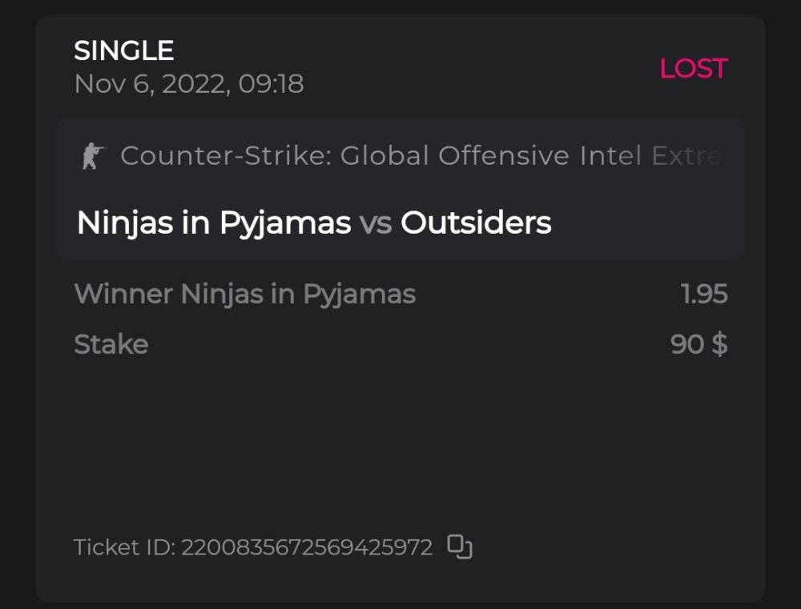Click the Counter-Strike soldier game icon

tap(94, 155)
